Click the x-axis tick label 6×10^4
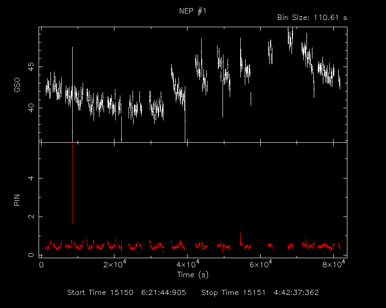Screen dimensions: 386x308 (261, 264)
